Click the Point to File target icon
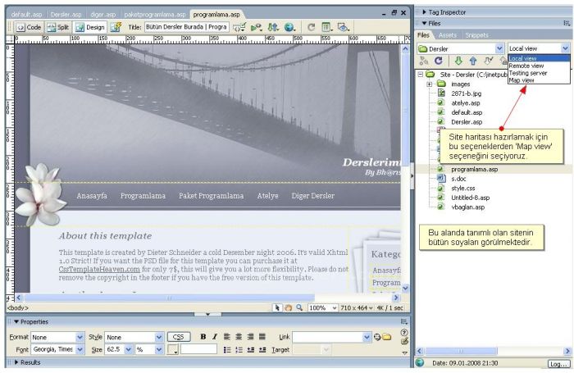The height and width of the screenshot is (373, 574). click(377, 337)
